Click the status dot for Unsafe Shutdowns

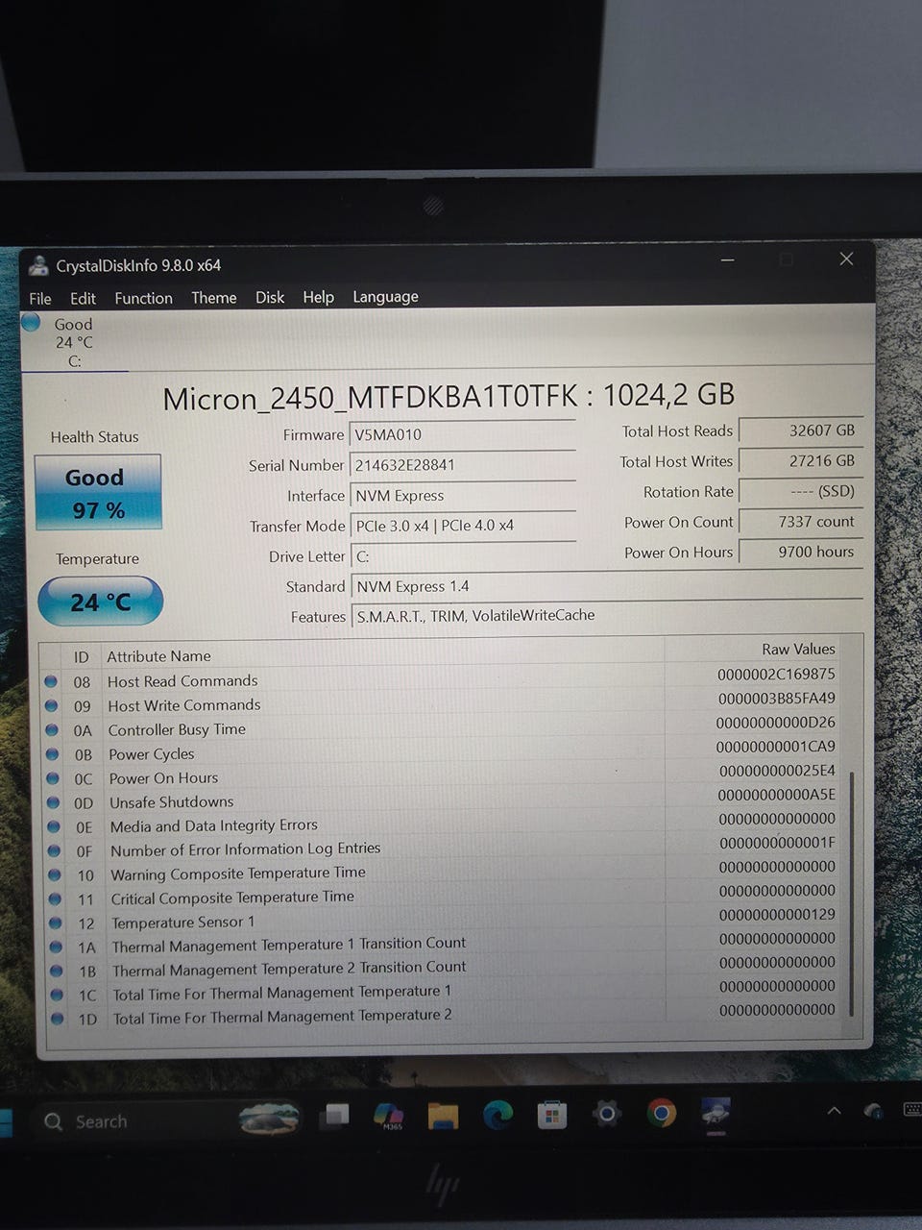pyautogui.click(x=53, y=801)
